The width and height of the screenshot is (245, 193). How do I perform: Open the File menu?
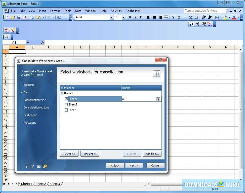(x=13, y=11)
